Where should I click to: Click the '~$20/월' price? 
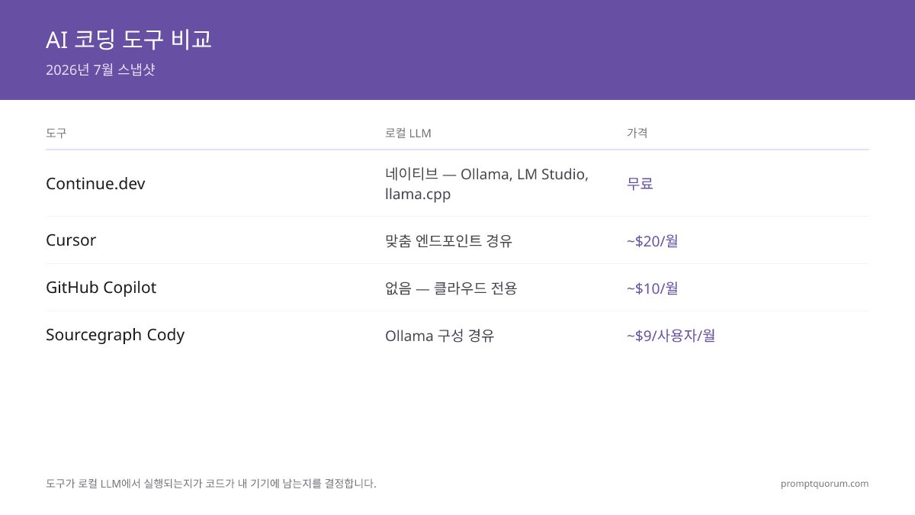653,241
